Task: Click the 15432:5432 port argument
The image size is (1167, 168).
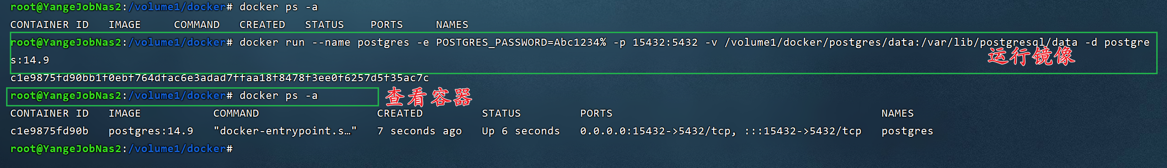Action: click(x=665, y=42)
